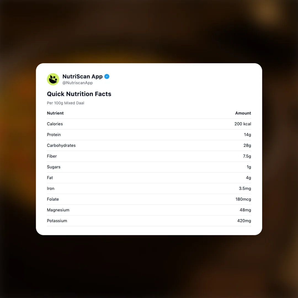Click the 180mcg Folate amount
Viewport: 298px width, 298px height.
[x=243, y=199]
